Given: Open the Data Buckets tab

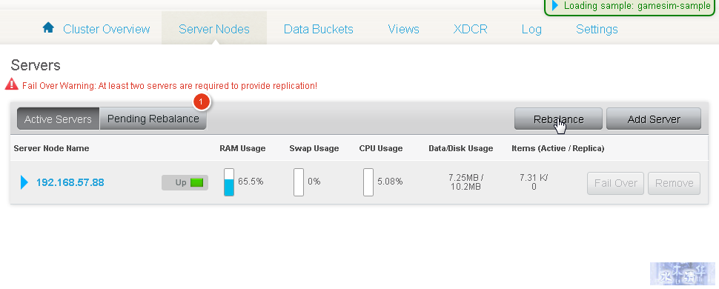Looking at the screenshot, I should tap(319, 30).
